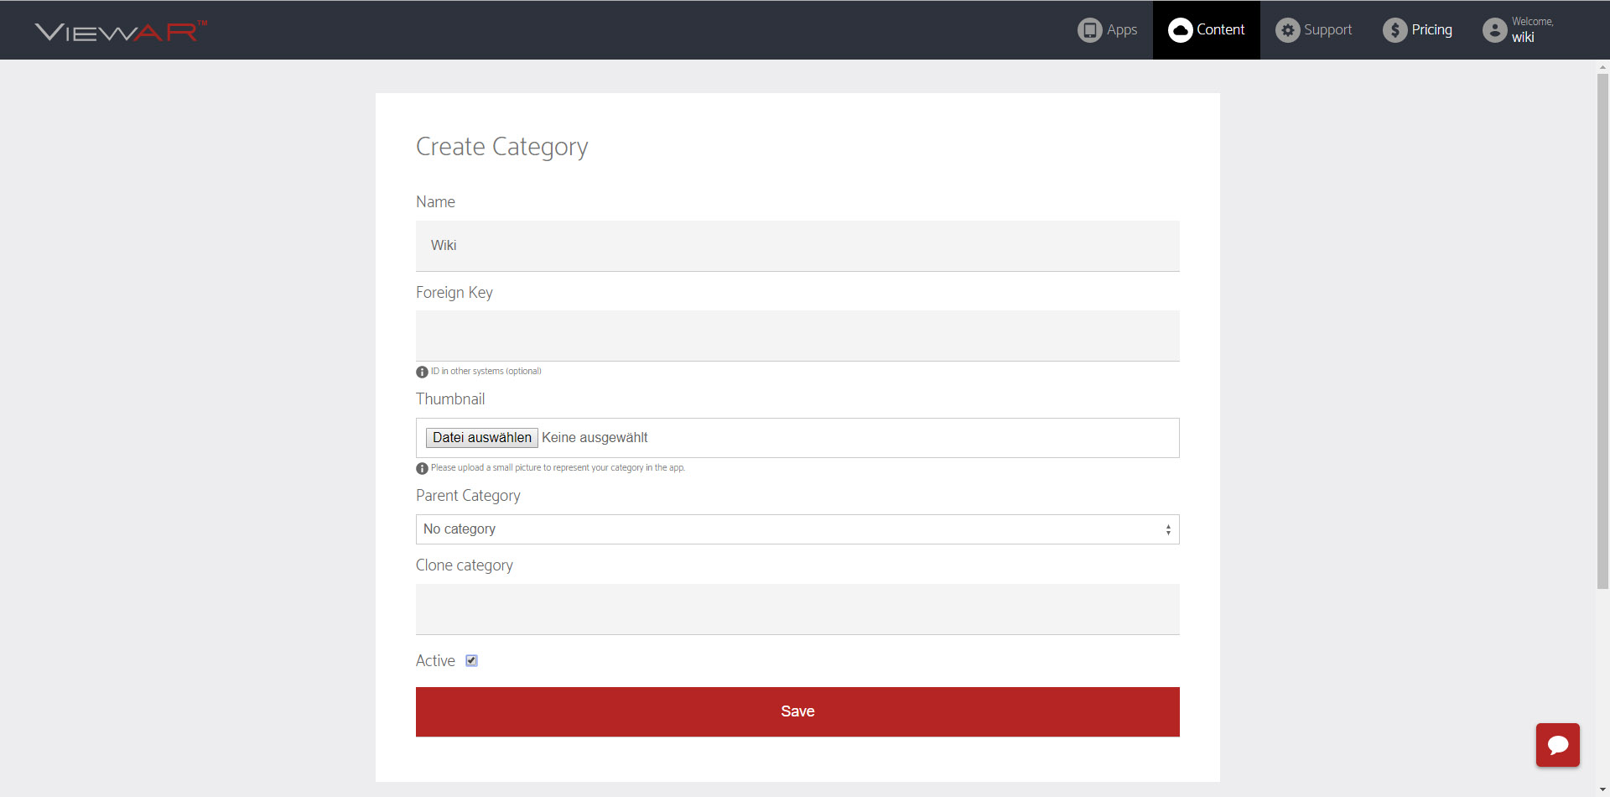Open the Parent Category dropdown
Image resolution: width=1610 pixels, height=797 pixels.
pos(797,529)
